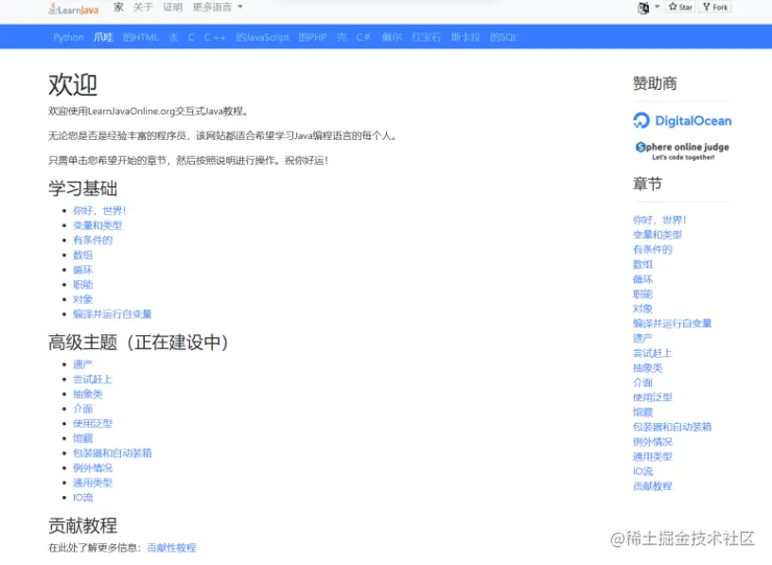Click the LearnJava logo

point(74,9)
